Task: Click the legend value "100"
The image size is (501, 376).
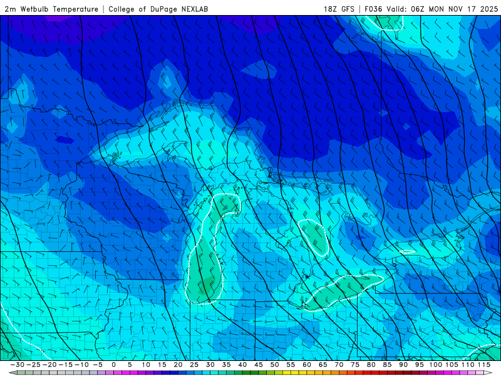Action: click(x=435, y=365)
